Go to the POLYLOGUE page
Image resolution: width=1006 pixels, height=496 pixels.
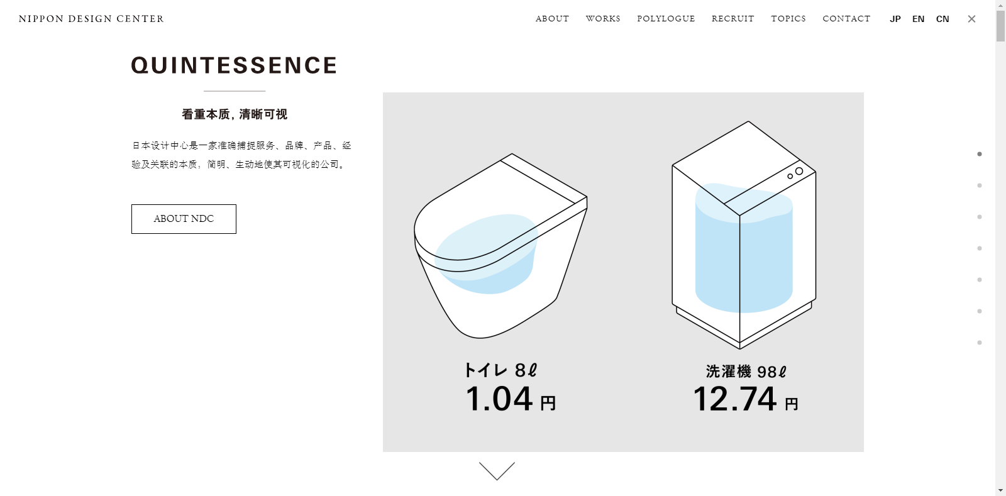[666, 19]
